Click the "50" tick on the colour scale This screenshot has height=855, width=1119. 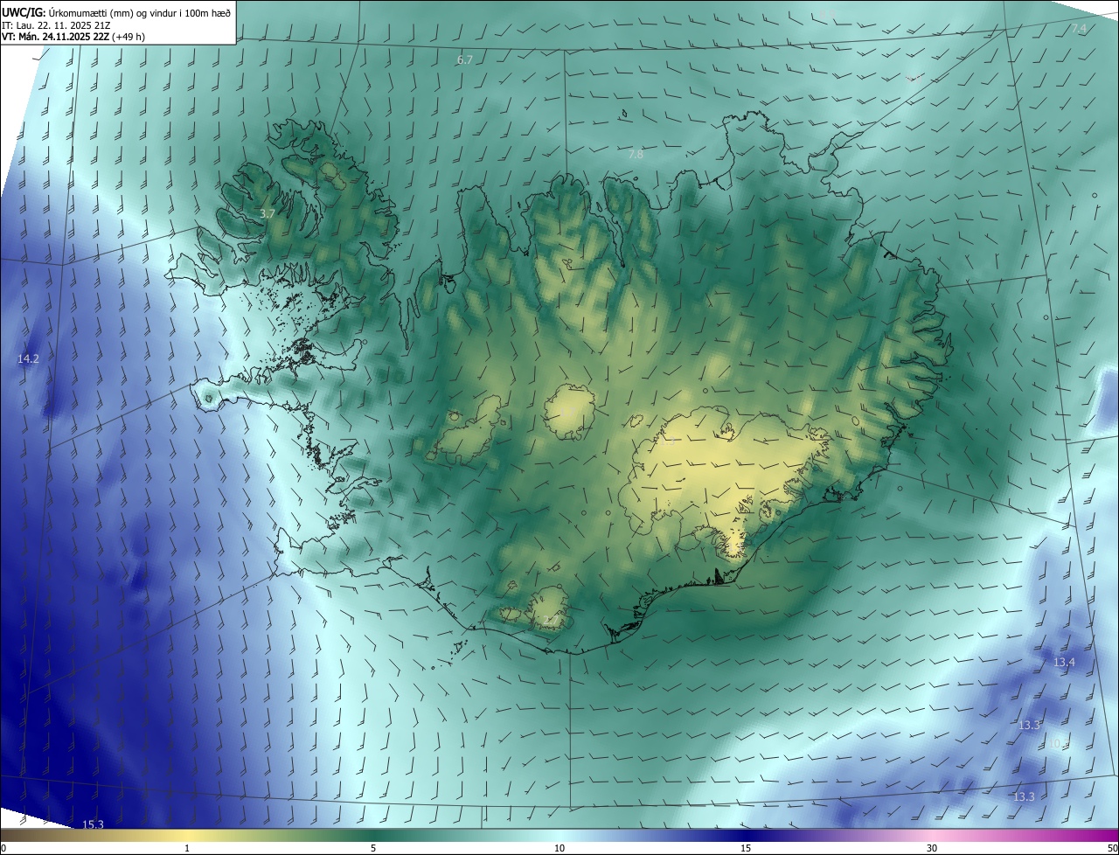pos(1112,849)
